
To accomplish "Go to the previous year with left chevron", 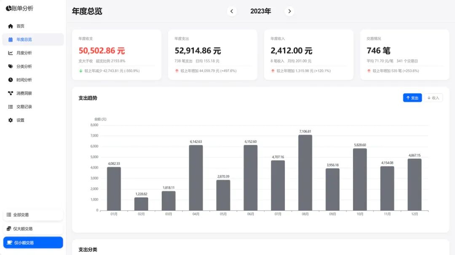I will tap(232, 11).
